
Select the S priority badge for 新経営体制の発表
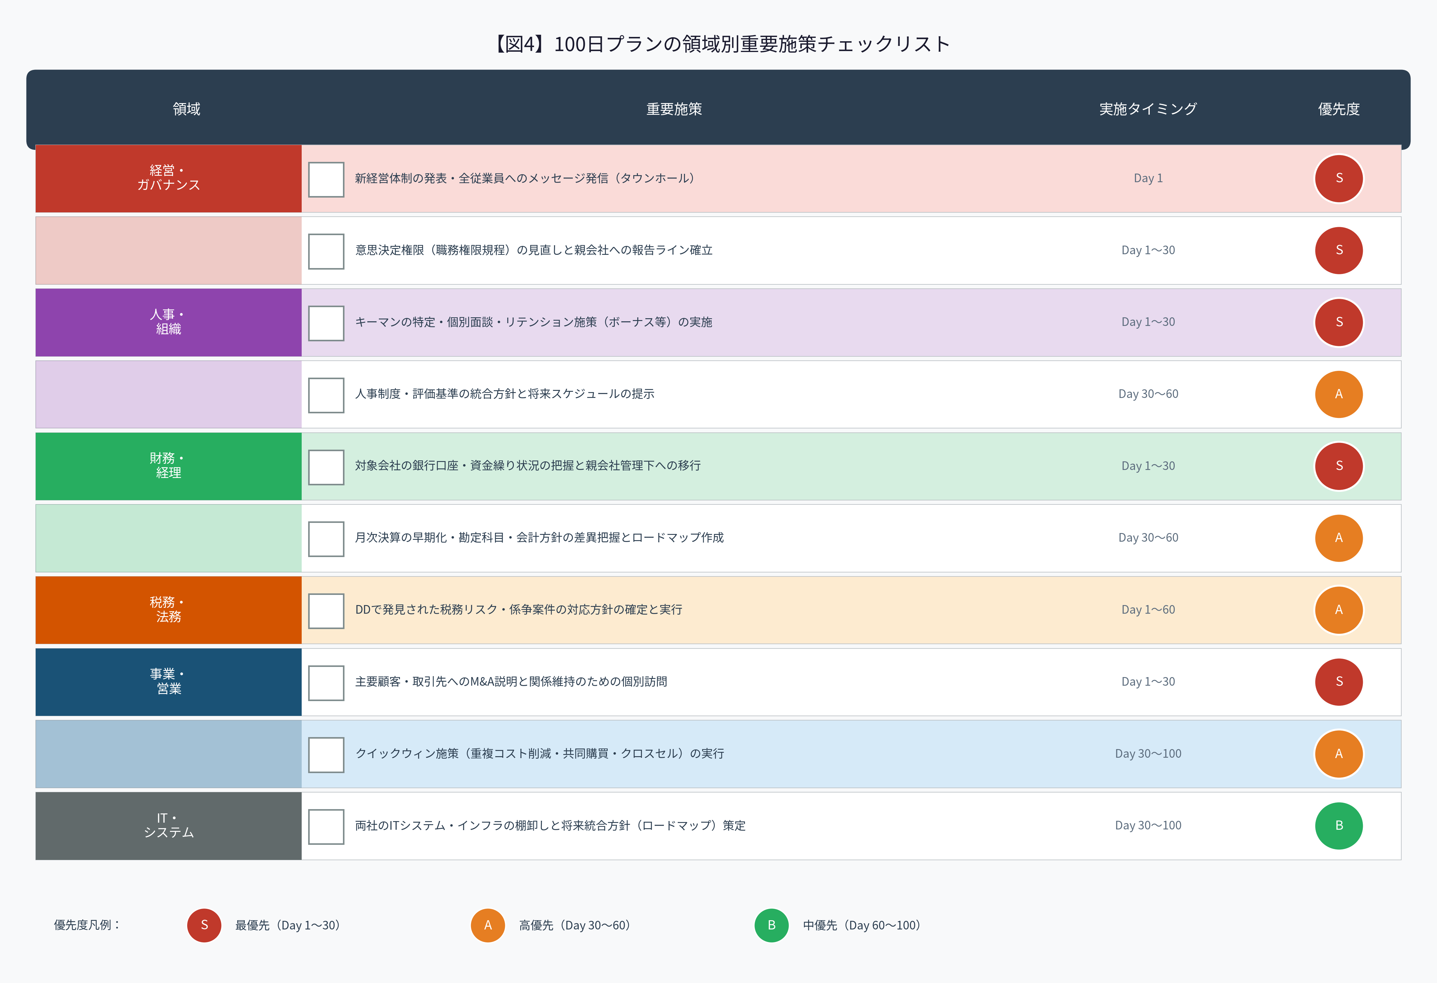coord(1339,179)
